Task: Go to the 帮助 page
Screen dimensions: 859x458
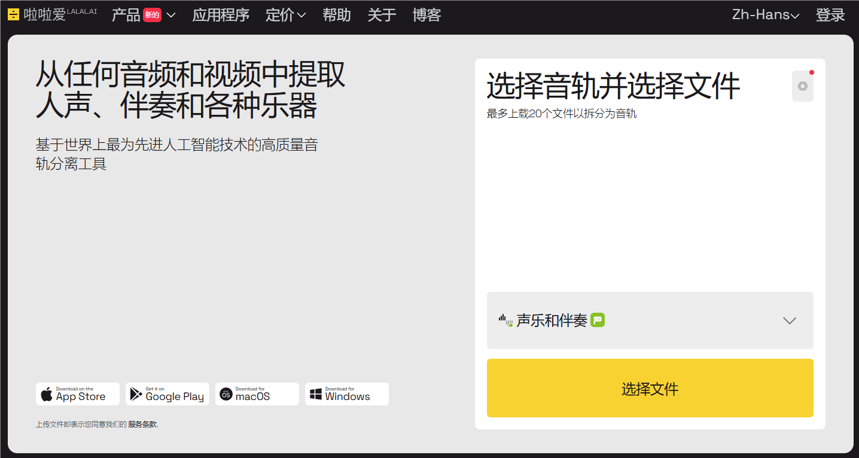Action: click(337, 15)
